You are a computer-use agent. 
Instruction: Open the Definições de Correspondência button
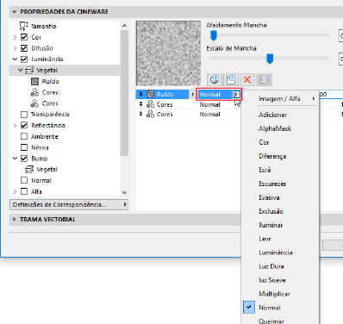[x=69, y=204]
